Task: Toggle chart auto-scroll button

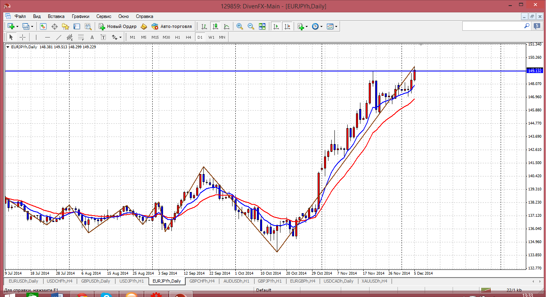Action: [x=276, y=26]
